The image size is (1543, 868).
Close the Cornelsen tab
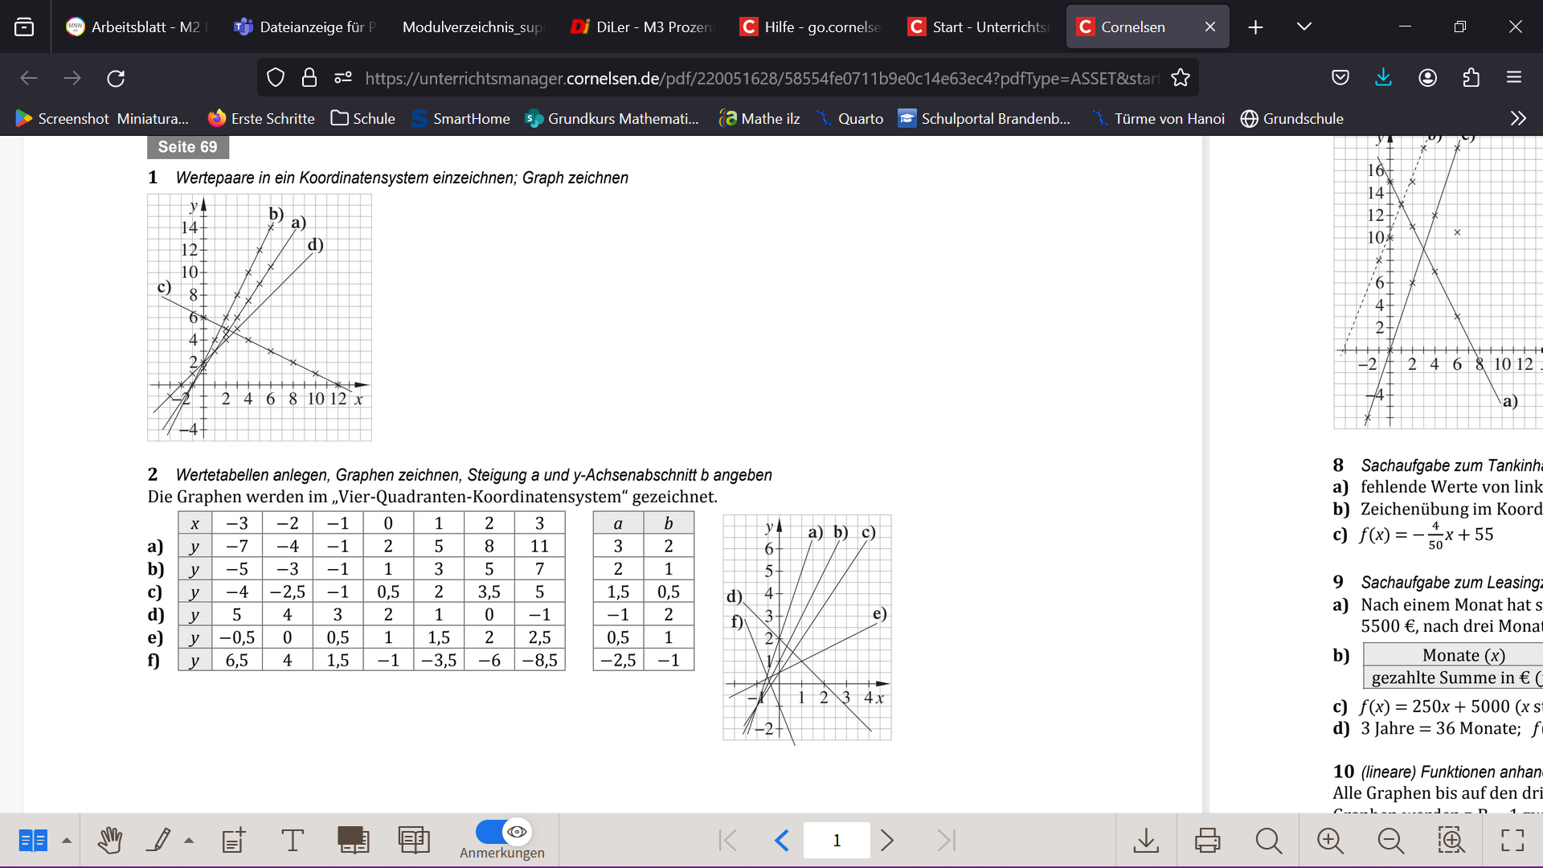point(1210,27)
